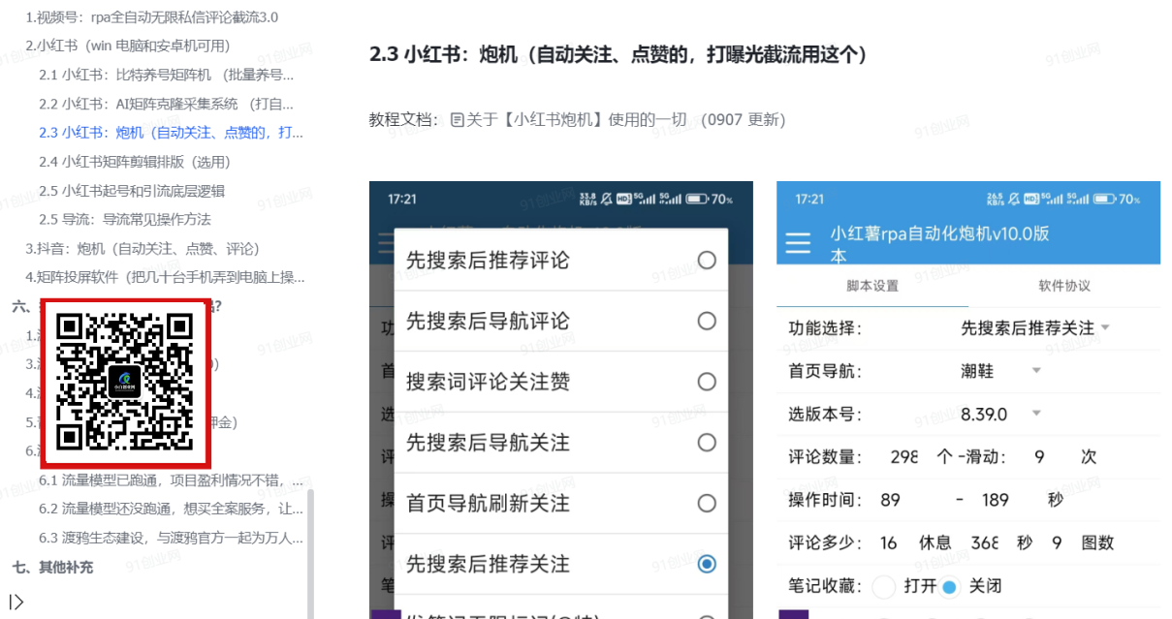The width and height of the screenshot is (1172, 619).
Task: Open 2.1 小红书：比特养号矩阵机 outline item
Action: tap(167, 75)
